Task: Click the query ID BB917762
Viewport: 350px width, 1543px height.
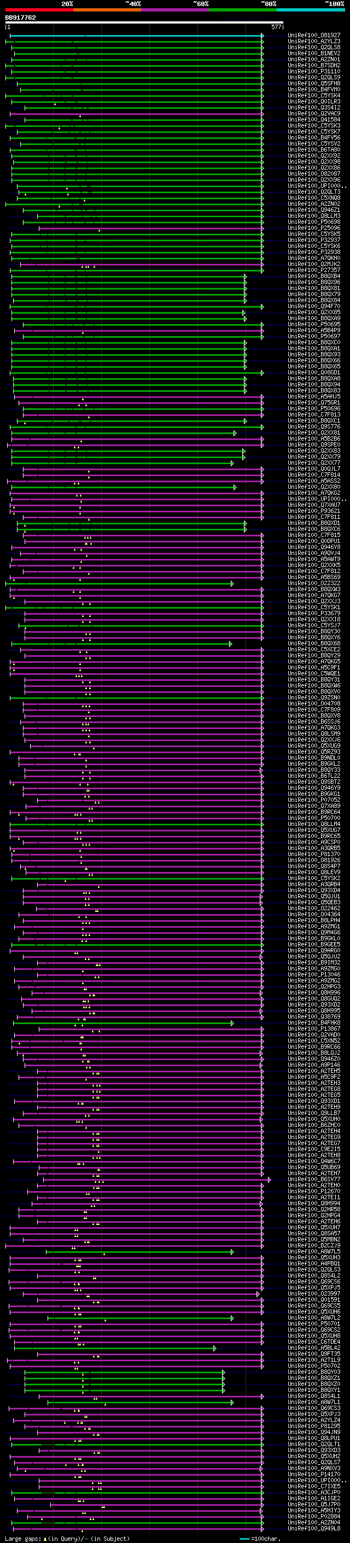Action: point(20,18)
